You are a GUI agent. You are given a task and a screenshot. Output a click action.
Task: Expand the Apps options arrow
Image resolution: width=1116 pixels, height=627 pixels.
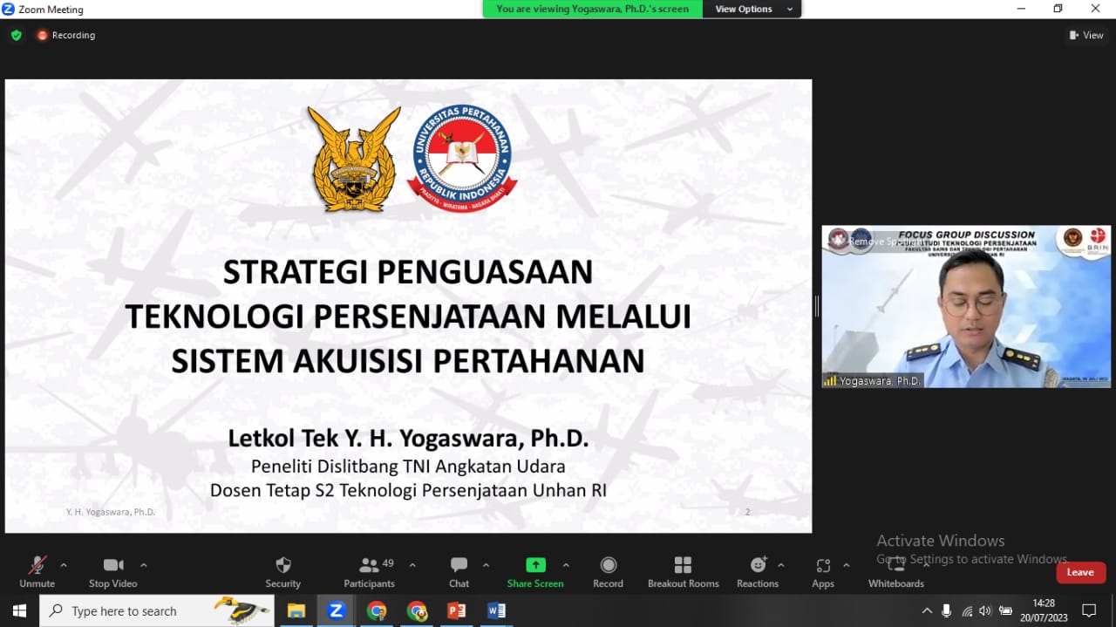click(846, 565)
